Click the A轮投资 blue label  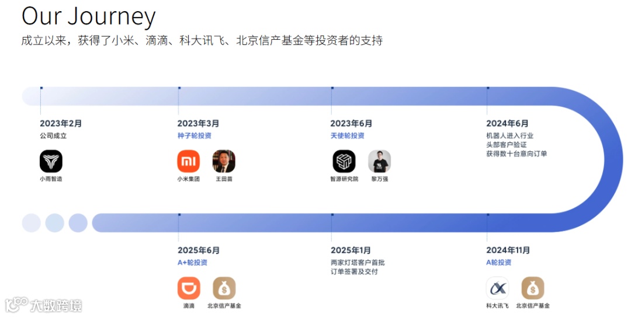coord(498,262)
